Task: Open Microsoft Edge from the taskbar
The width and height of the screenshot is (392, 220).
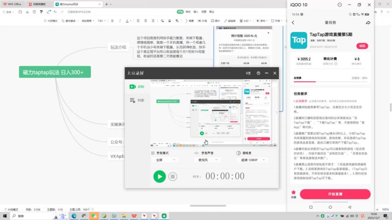Action: tap(74, 216)
